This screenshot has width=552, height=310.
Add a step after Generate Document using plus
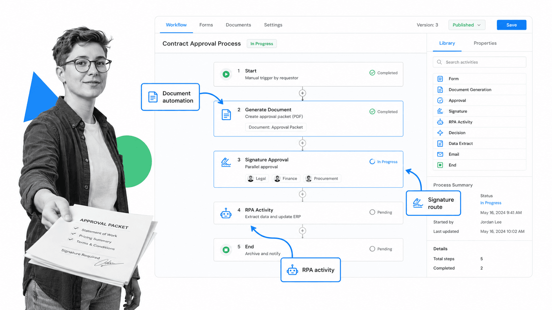click(x=302, y=143)
